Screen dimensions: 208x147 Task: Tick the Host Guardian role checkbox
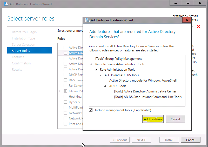click(65, 96)
